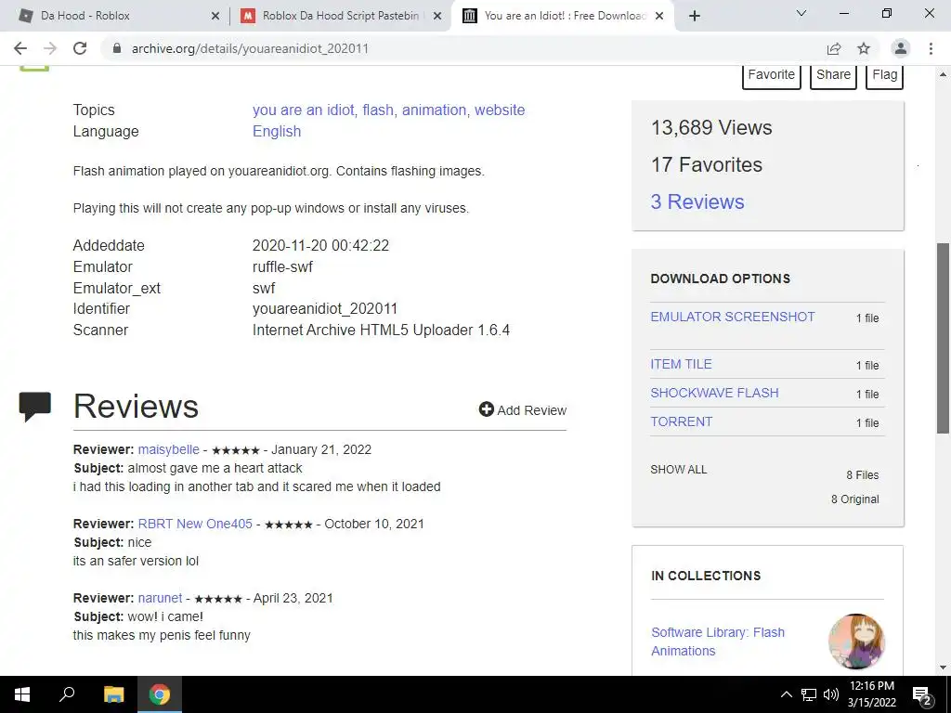The width and height of the screenshot is (951, 713).
Task: View site information via padlock icon
Action: click(x=117, y=48)
